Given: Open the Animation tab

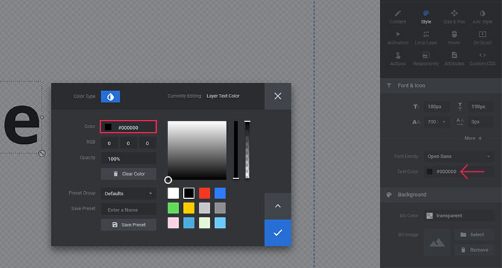Looking at the screenshot, I should click(x=397, y=37).
